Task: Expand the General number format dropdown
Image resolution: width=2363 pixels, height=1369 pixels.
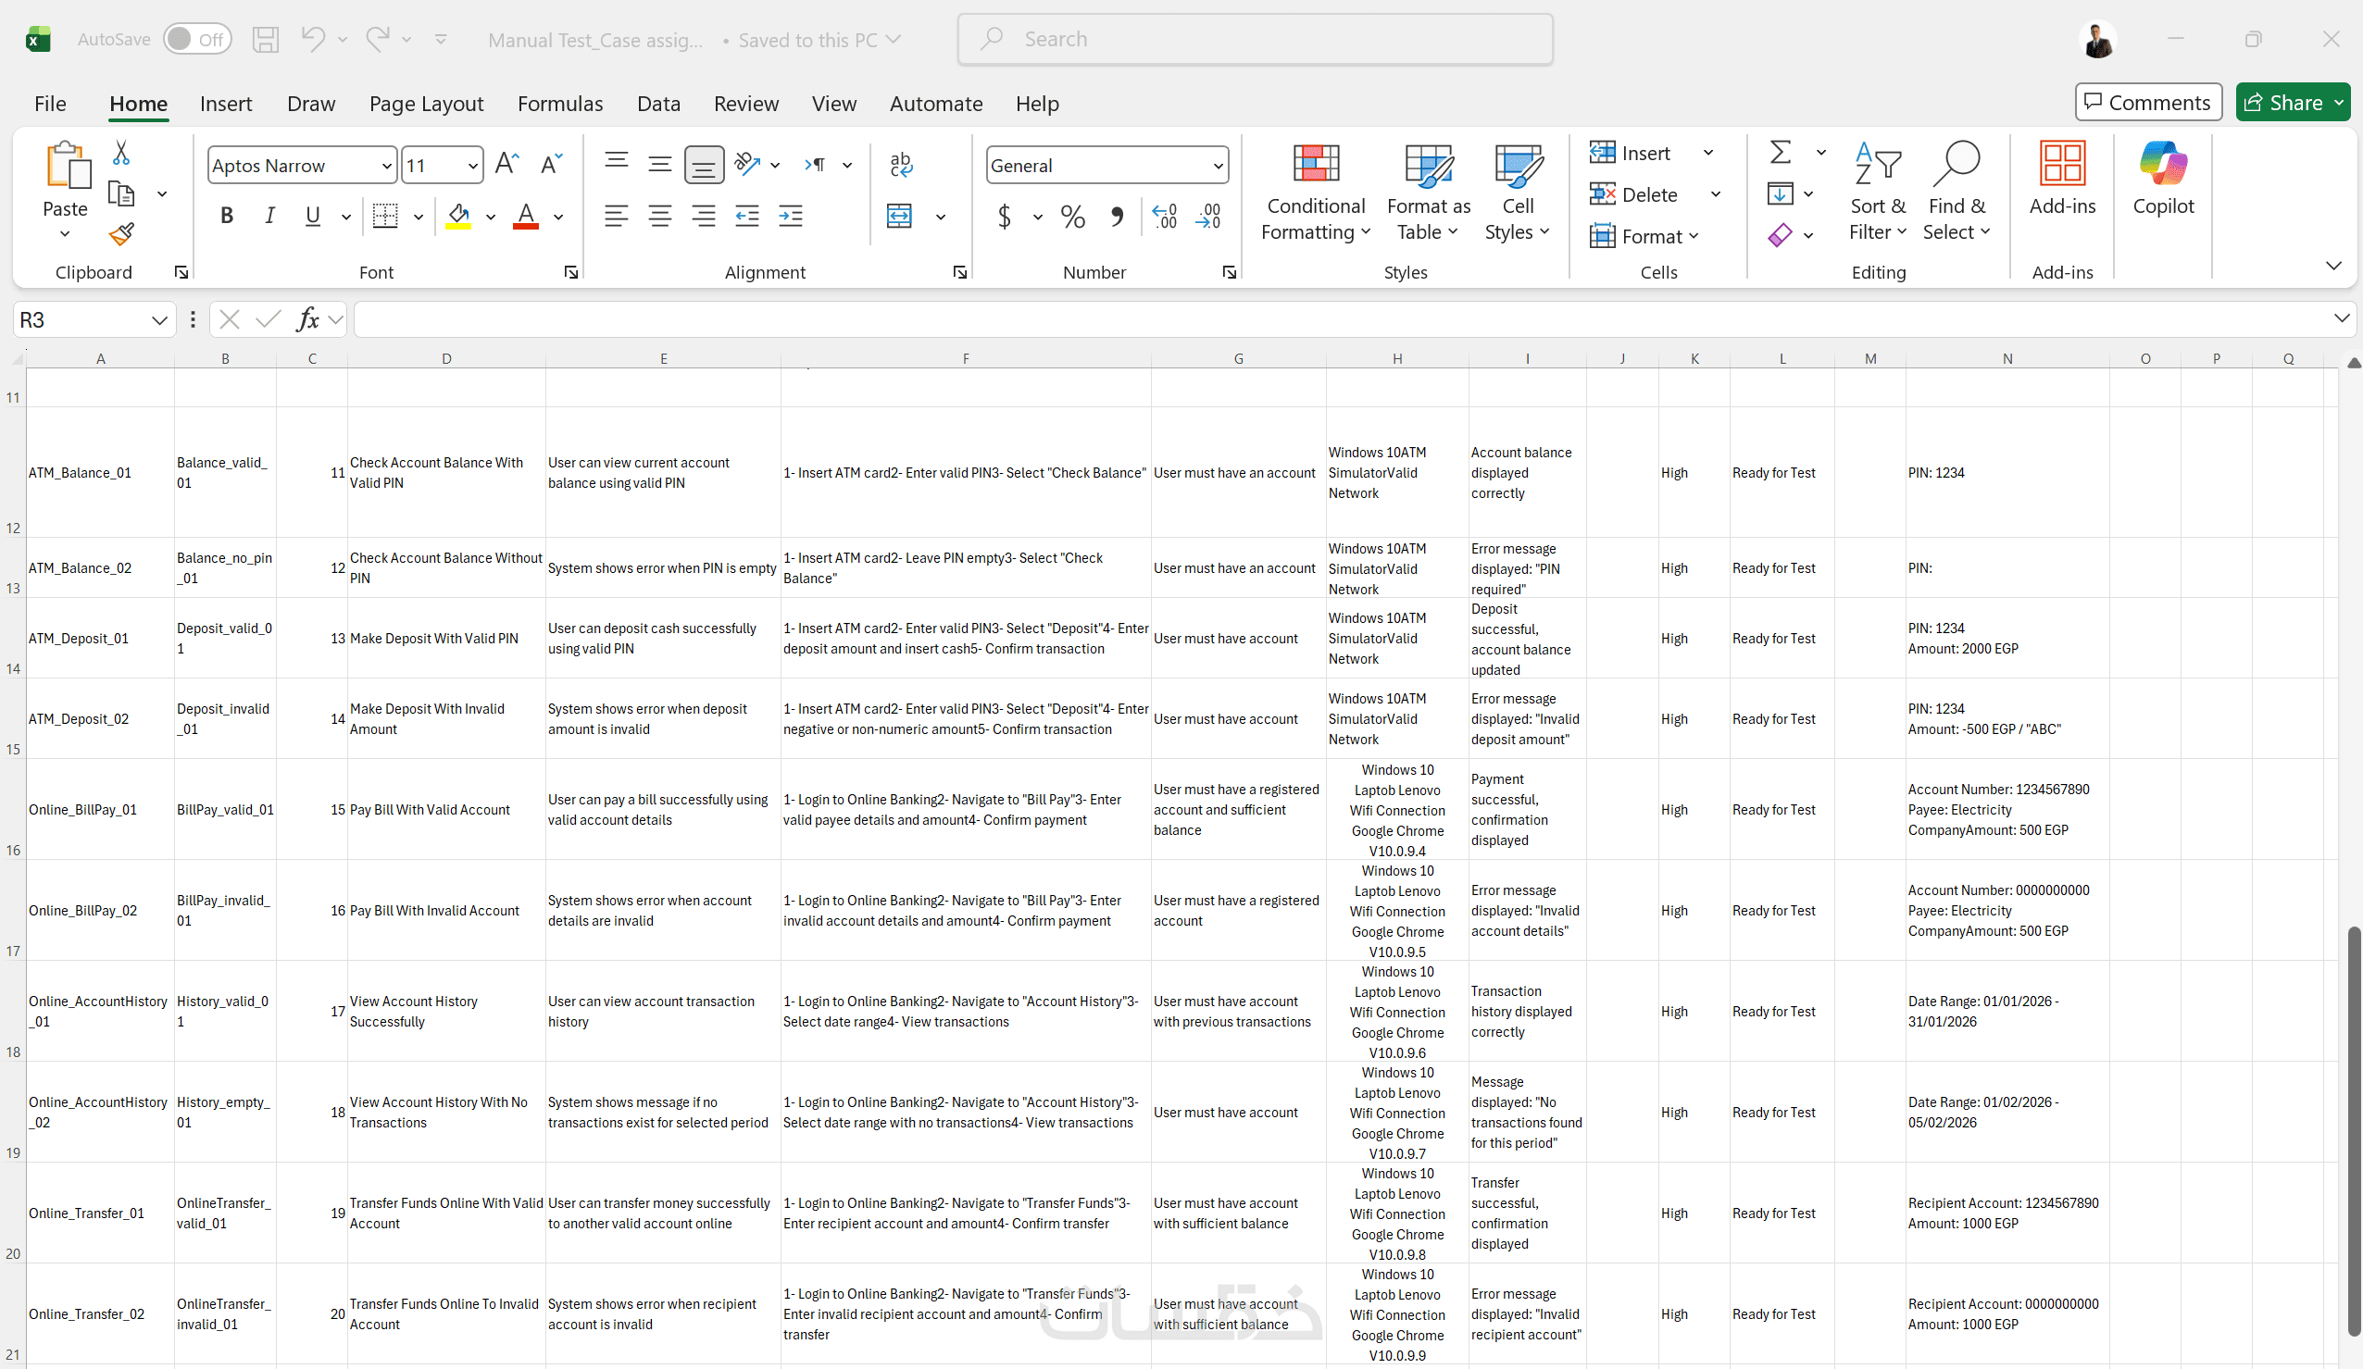Action: point(1217,166)
